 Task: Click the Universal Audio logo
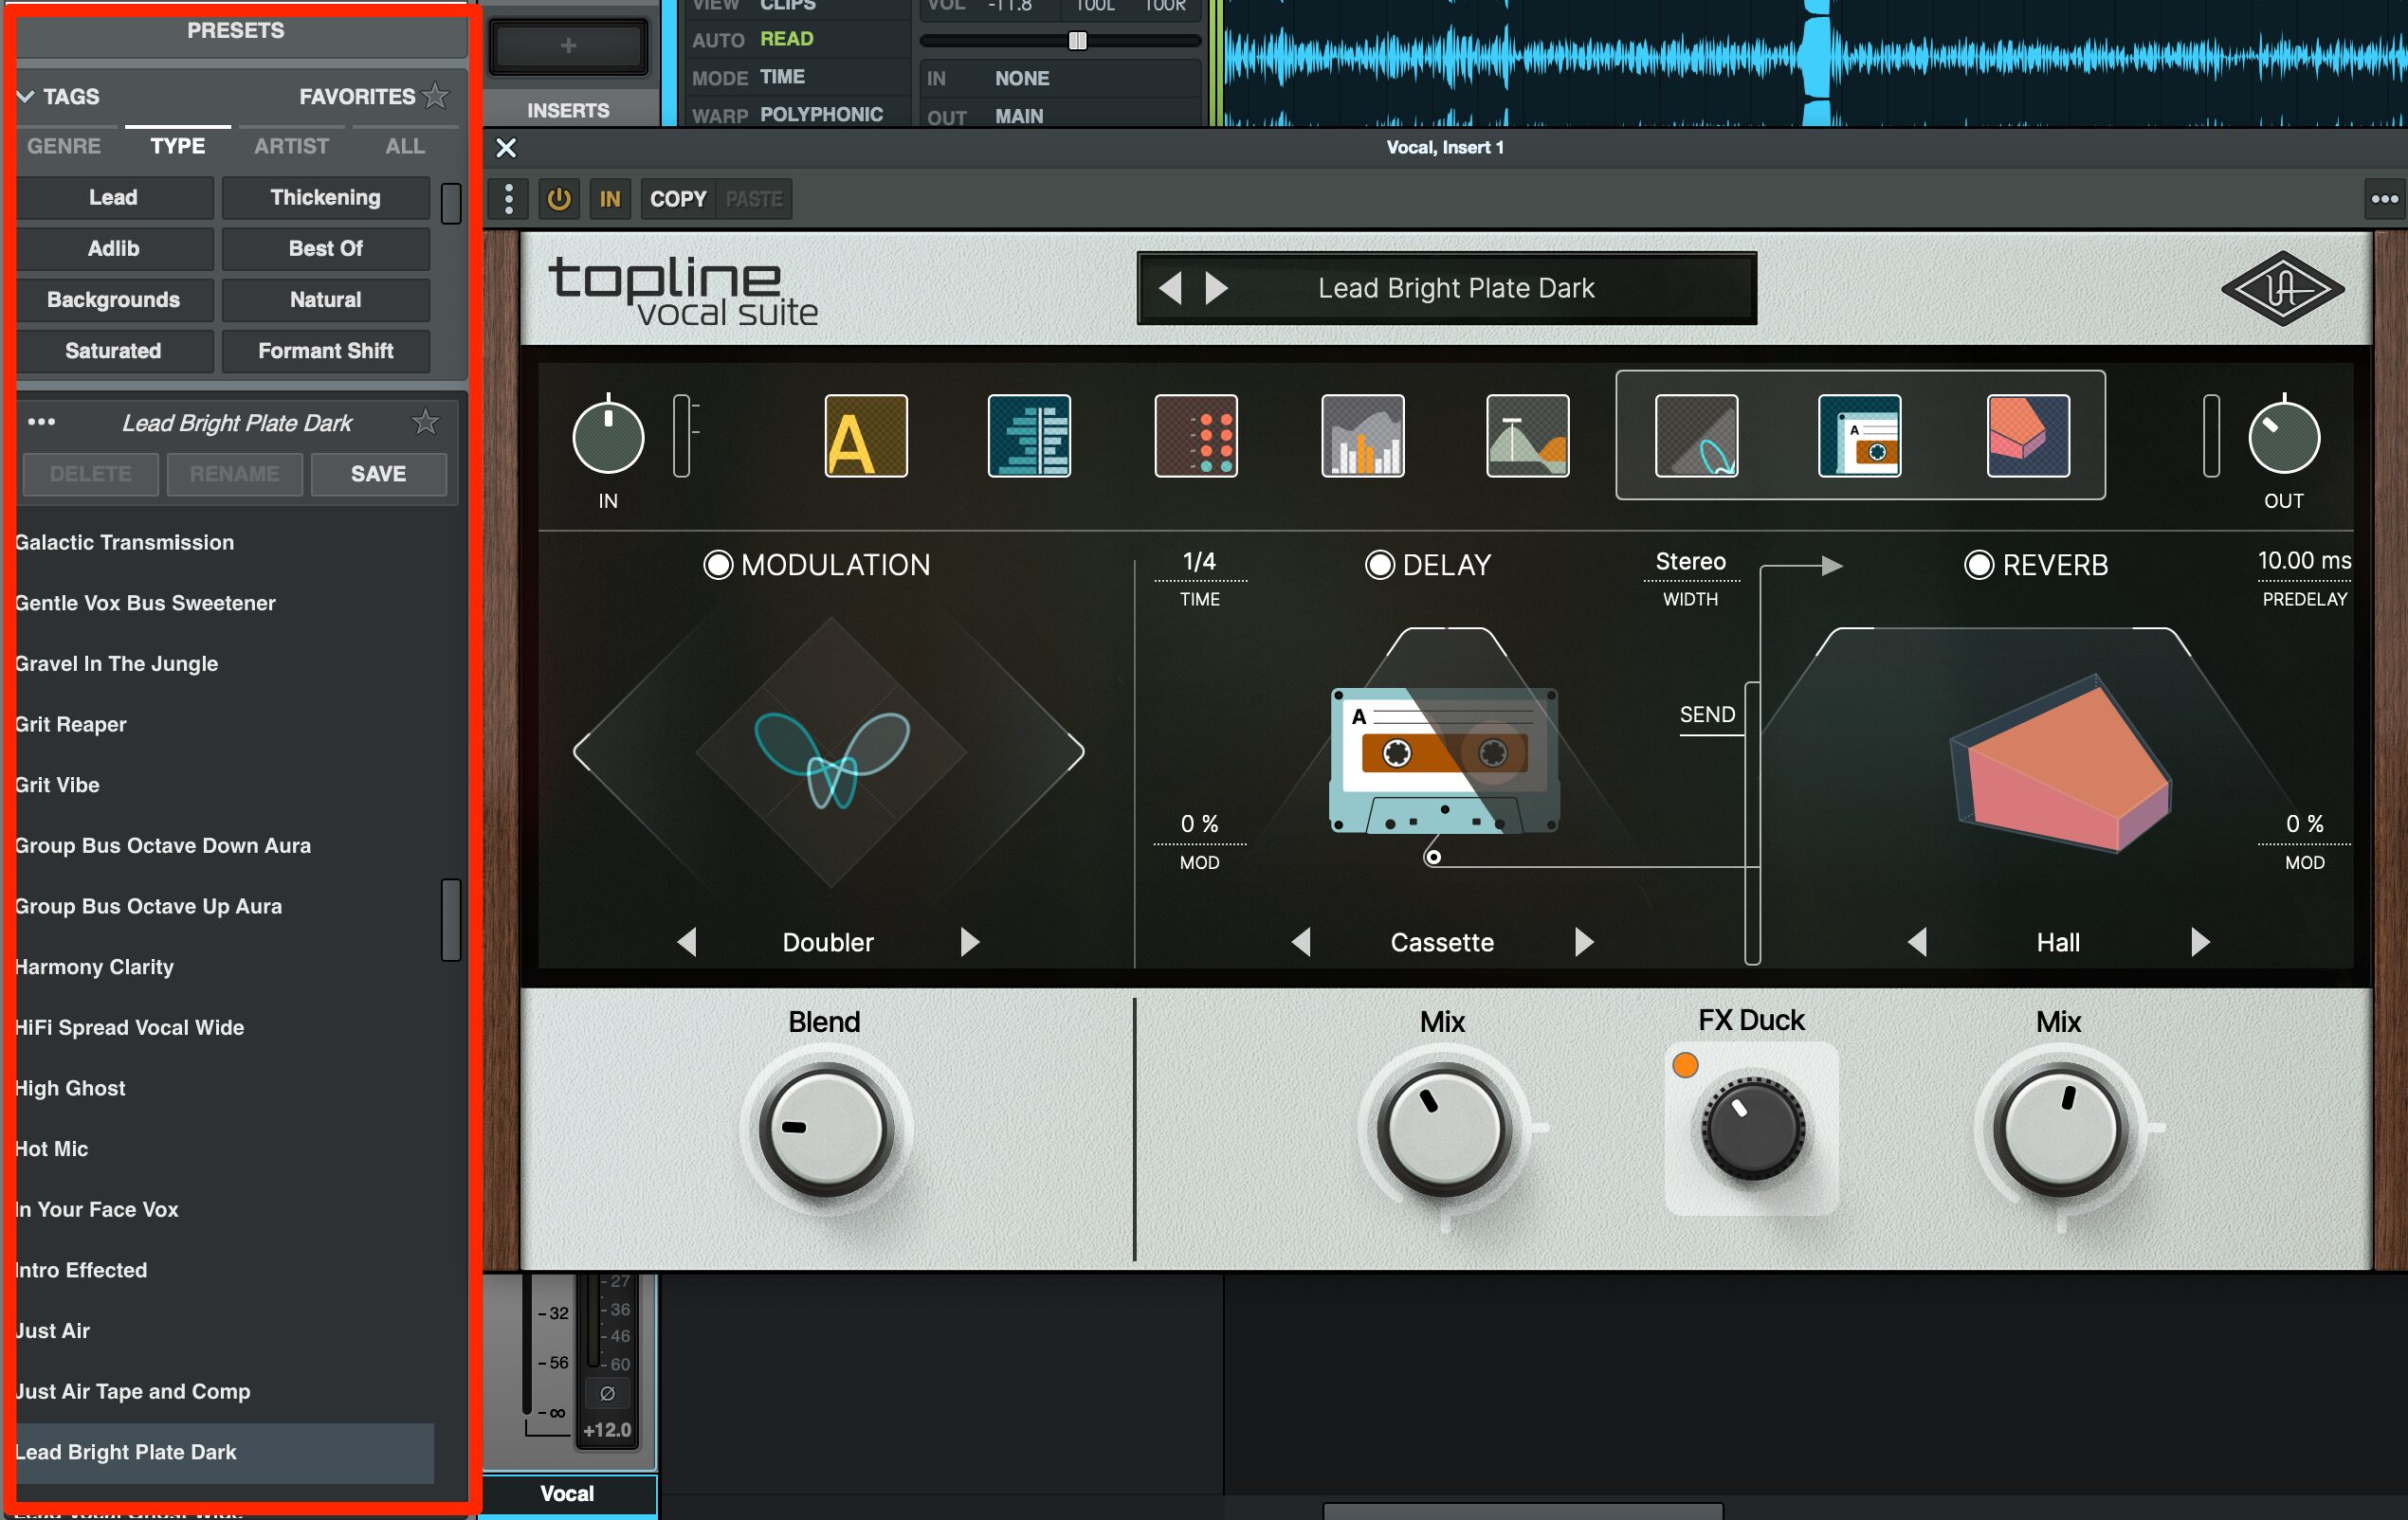[x=2282, y=289]
